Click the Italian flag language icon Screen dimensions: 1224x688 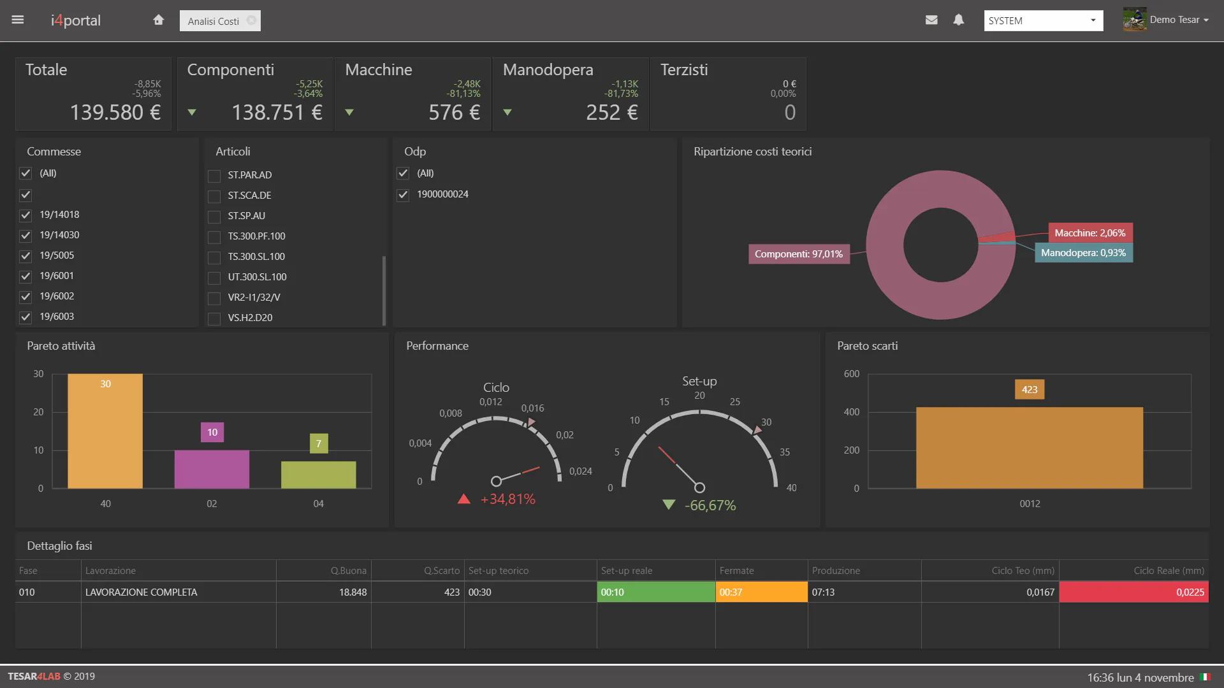click(1205, 677)
